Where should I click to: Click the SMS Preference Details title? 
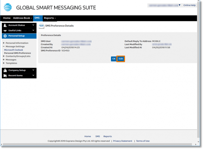pyautogui.click(x=60, y=26)
